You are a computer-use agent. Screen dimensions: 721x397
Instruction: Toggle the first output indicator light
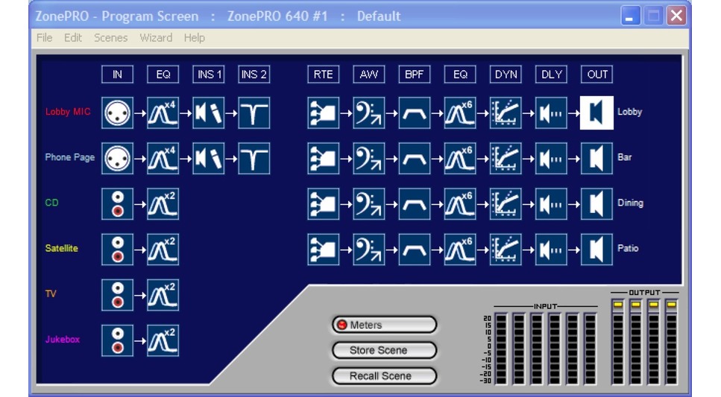pyautogui.click(x=617, y=304)
